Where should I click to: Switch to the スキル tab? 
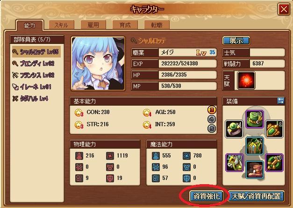pos(62,25)
